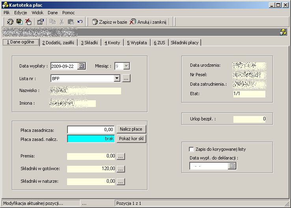The height and width of the screenshot is (208, 291).
Task: Minimize the Kartoteka płac window
Action: pos(272,5)
